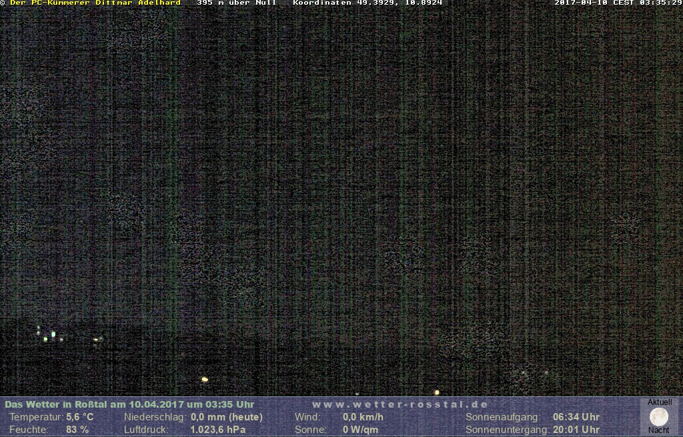Screen dimensions: 683x437
Task: Click the Temperatur value 5,6 °C
Action: (80, 417)
